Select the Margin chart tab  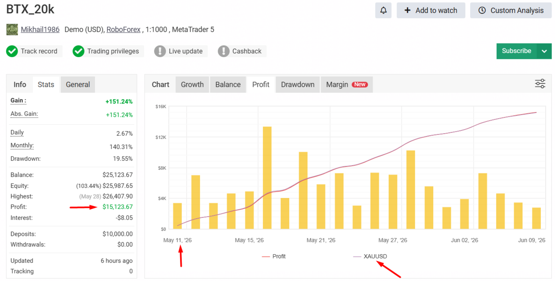click(x=347, y=85)
